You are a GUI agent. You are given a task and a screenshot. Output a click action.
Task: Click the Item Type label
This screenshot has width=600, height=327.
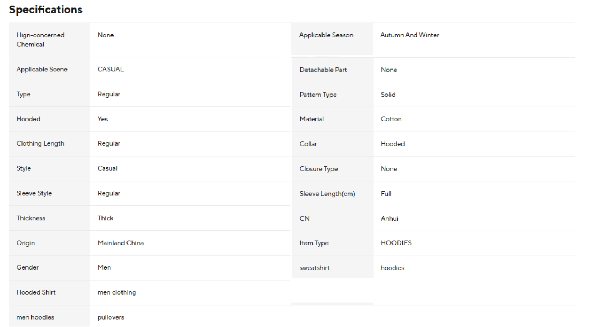[314, 243]
